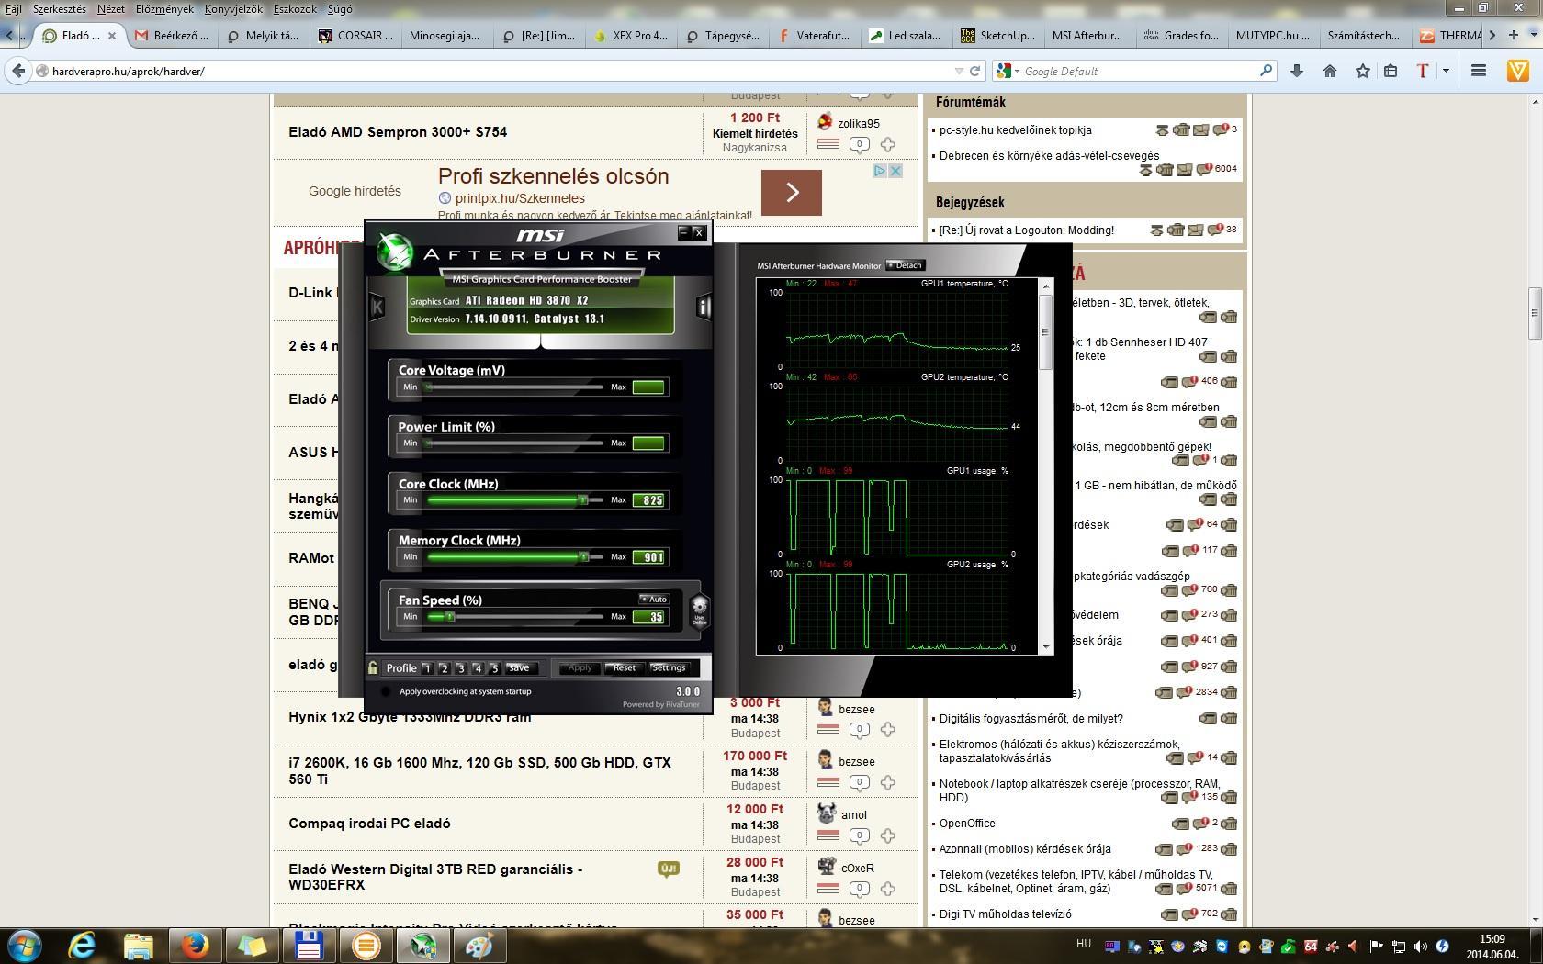Select Afterburner profile 2
Viewport: 1543px width, 964px height.
tap(445, 668)
